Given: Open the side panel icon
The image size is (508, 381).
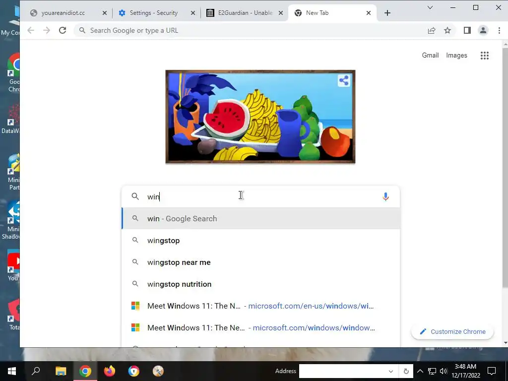Looking at the screenshot, I should coord(467,30).
